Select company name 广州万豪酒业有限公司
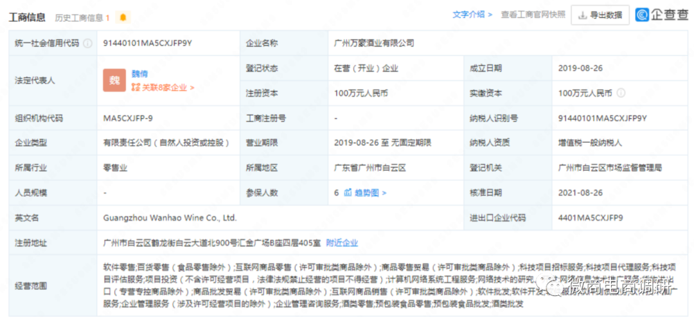Viewport: 694px width, 317px height. click(x=374, y=43)
